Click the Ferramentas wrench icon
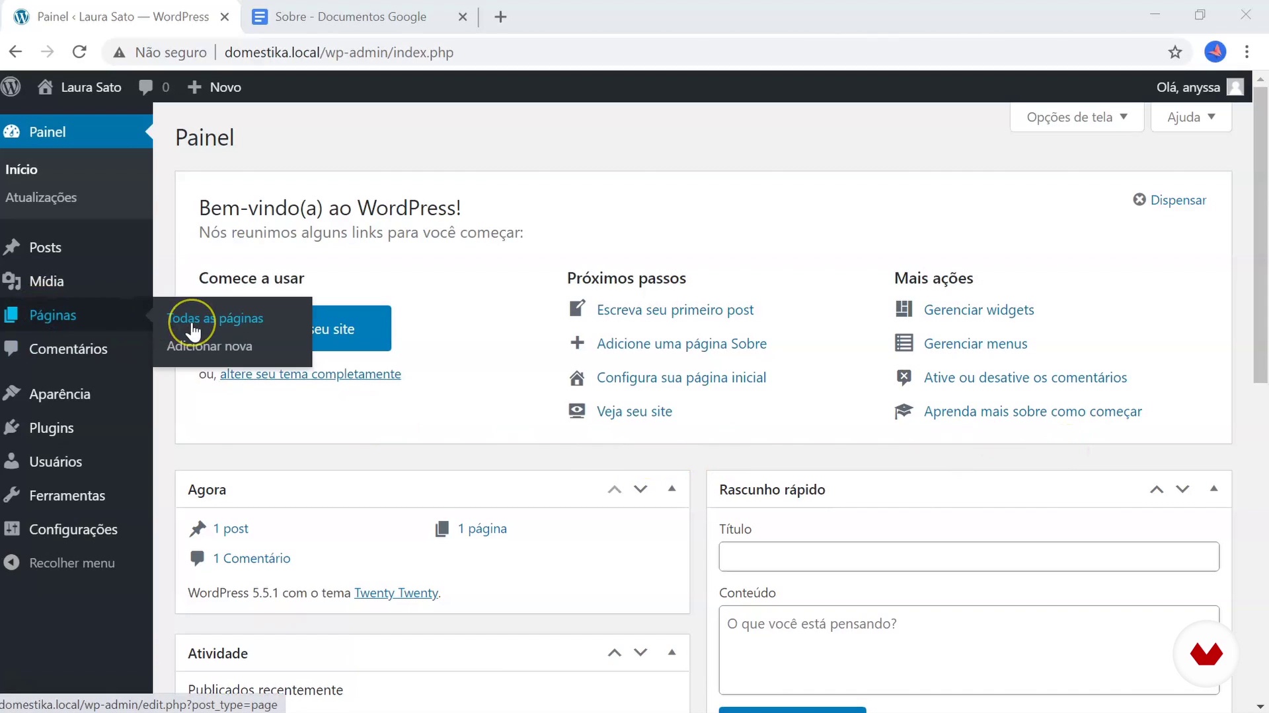 click(x=11, y=495)
